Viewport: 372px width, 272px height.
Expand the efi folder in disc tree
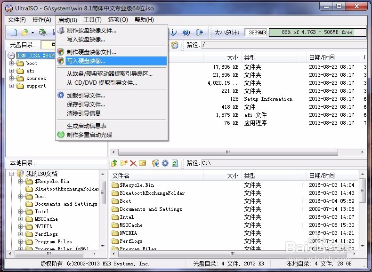coord(11,71)
